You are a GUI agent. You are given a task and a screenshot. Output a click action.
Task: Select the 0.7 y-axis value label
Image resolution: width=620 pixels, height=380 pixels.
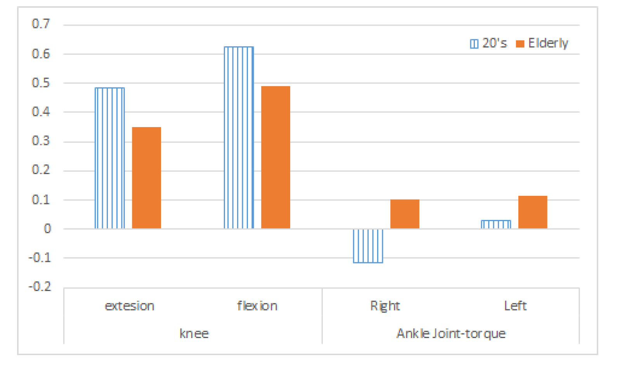(41, 24)
